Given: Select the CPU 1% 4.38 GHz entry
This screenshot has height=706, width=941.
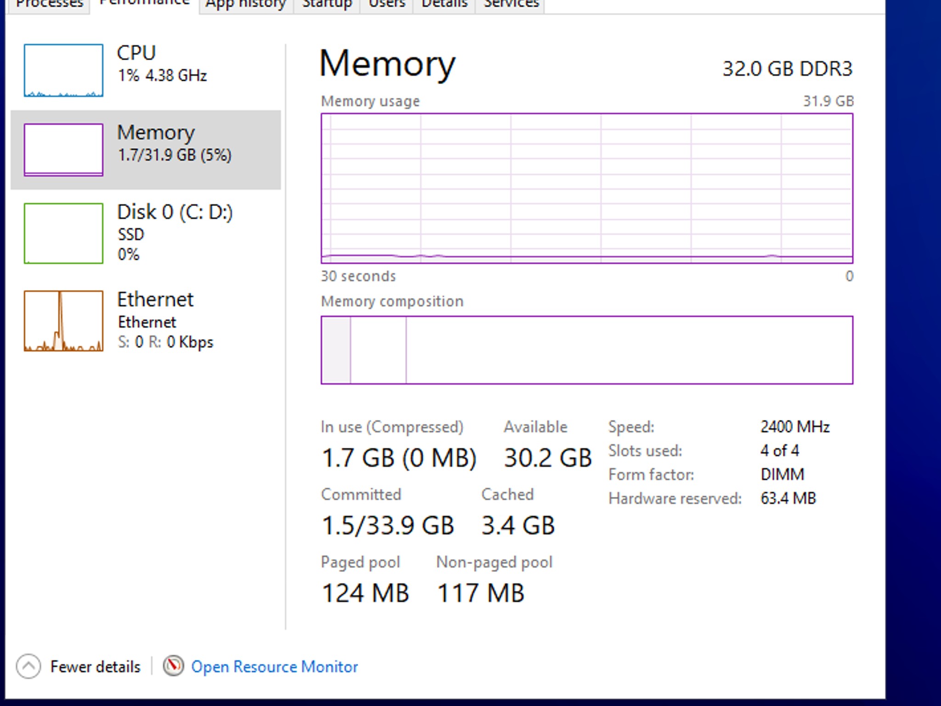Looking at the screenshot, I should click(x=162, y=64).
